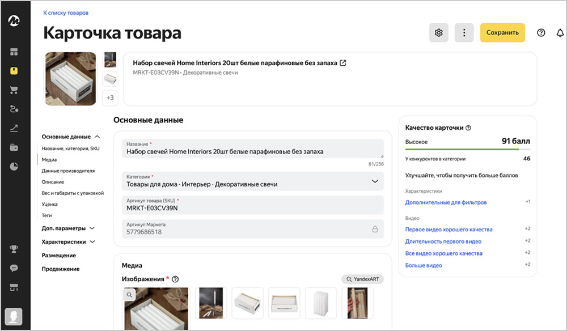Click the gear settings button
The width and height of the screenshot is (567, 331).
[x=438, y=33]
